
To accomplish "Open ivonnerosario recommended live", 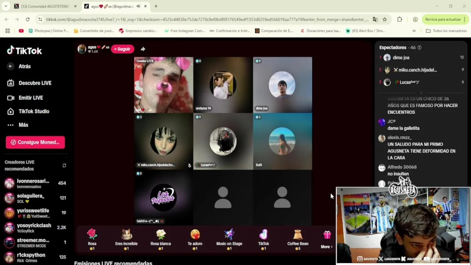I will (x=35, y=183).
